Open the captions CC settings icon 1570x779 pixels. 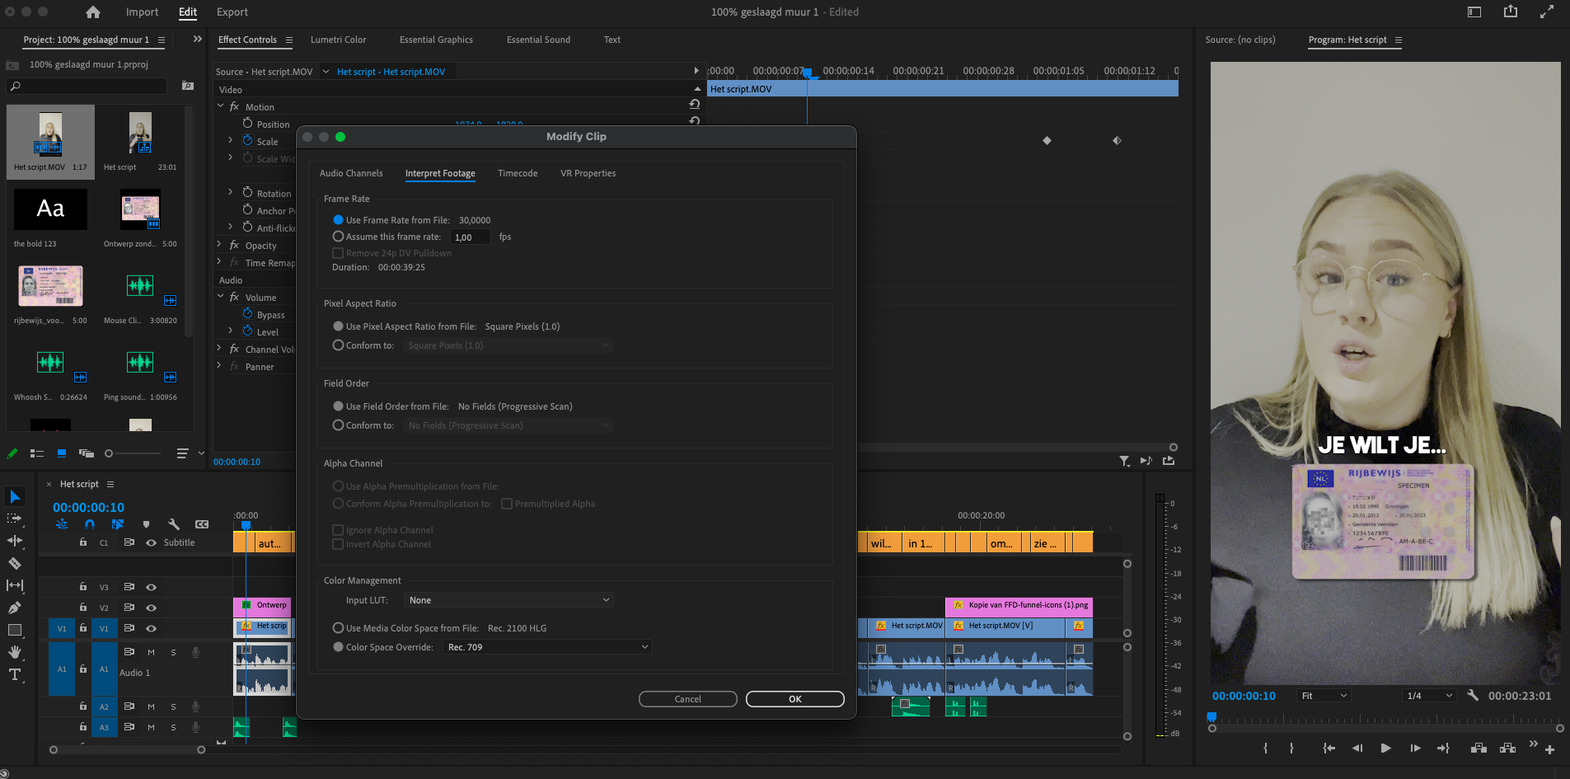(203, 524)
